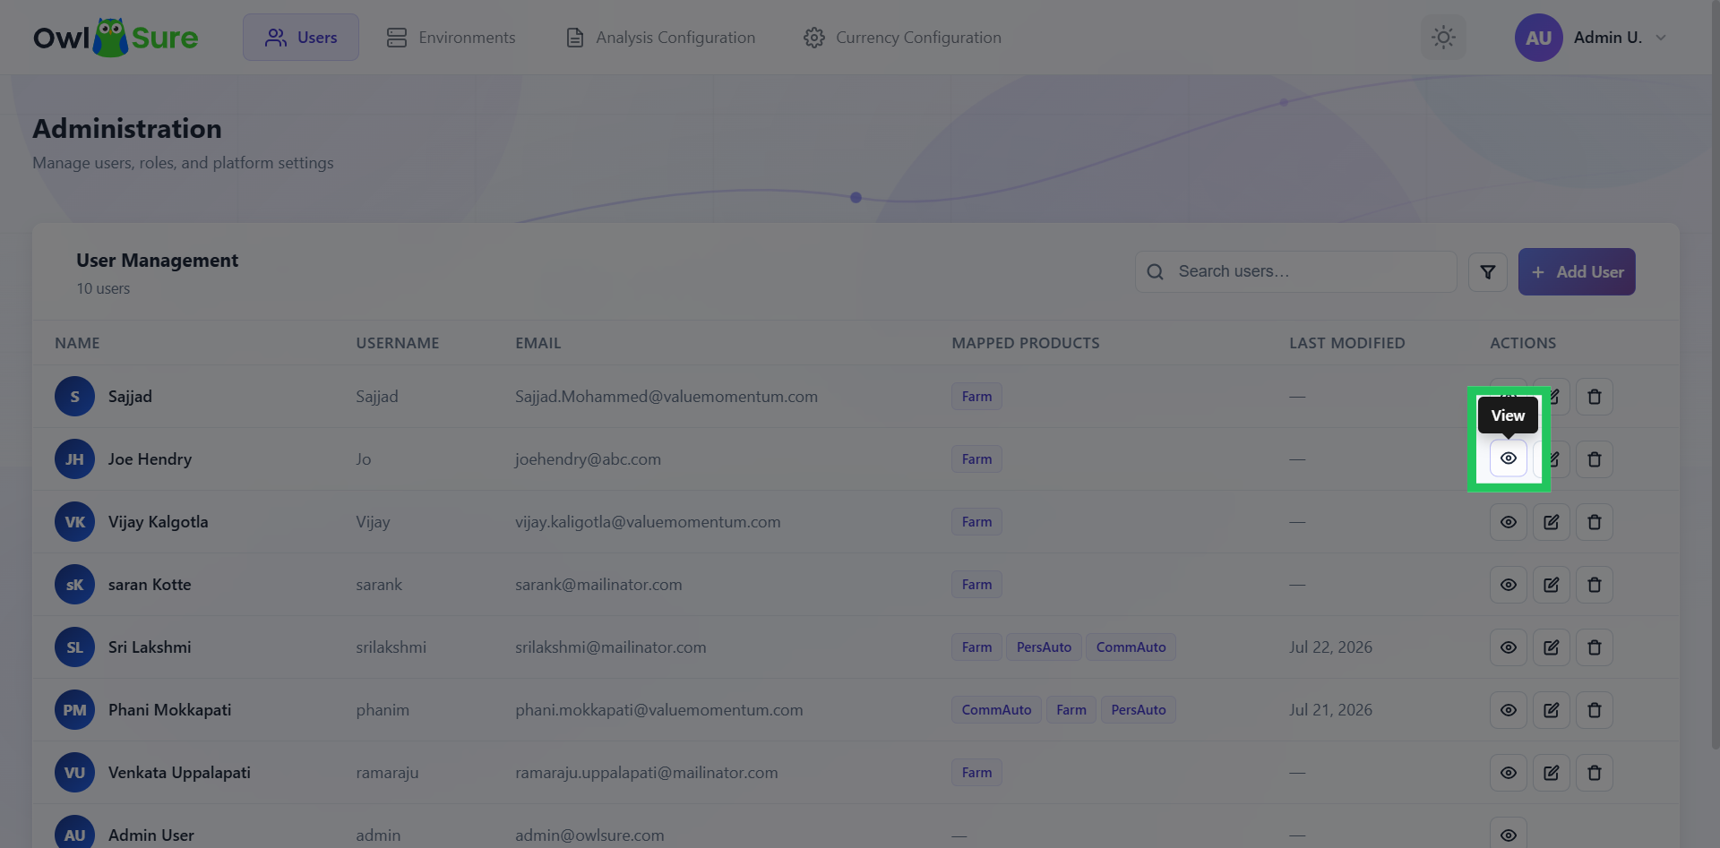
Task: Open Currency Configuration tab
Action: pyautogui.click(x=902, y=38)
